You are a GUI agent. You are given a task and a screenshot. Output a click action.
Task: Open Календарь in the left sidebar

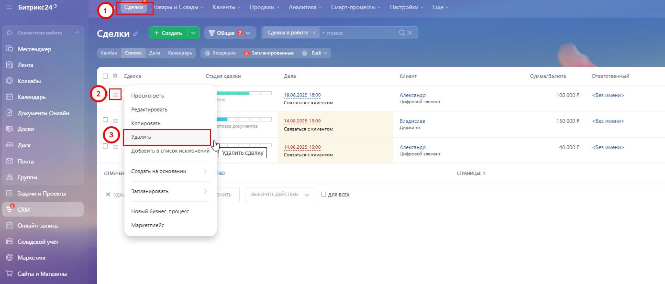pos(32,97)
